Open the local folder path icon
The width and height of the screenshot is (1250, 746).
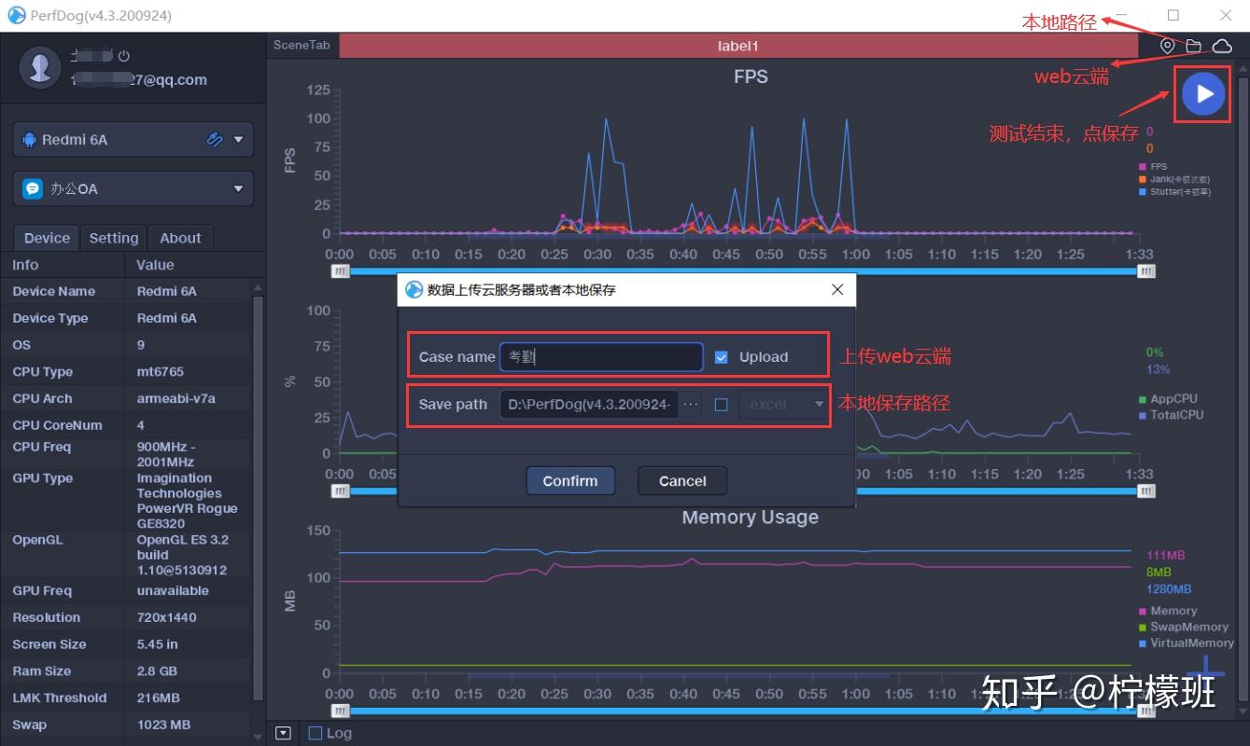pos(1193,46)
